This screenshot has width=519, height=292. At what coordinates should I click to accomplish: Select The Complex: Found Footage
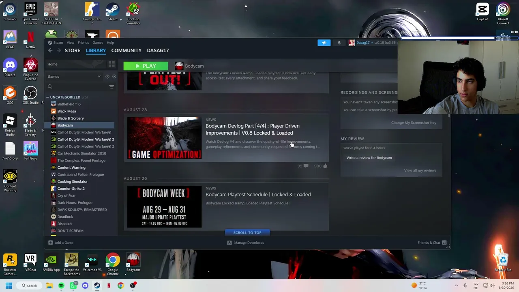pyautogui.click(x=81, y=161)
